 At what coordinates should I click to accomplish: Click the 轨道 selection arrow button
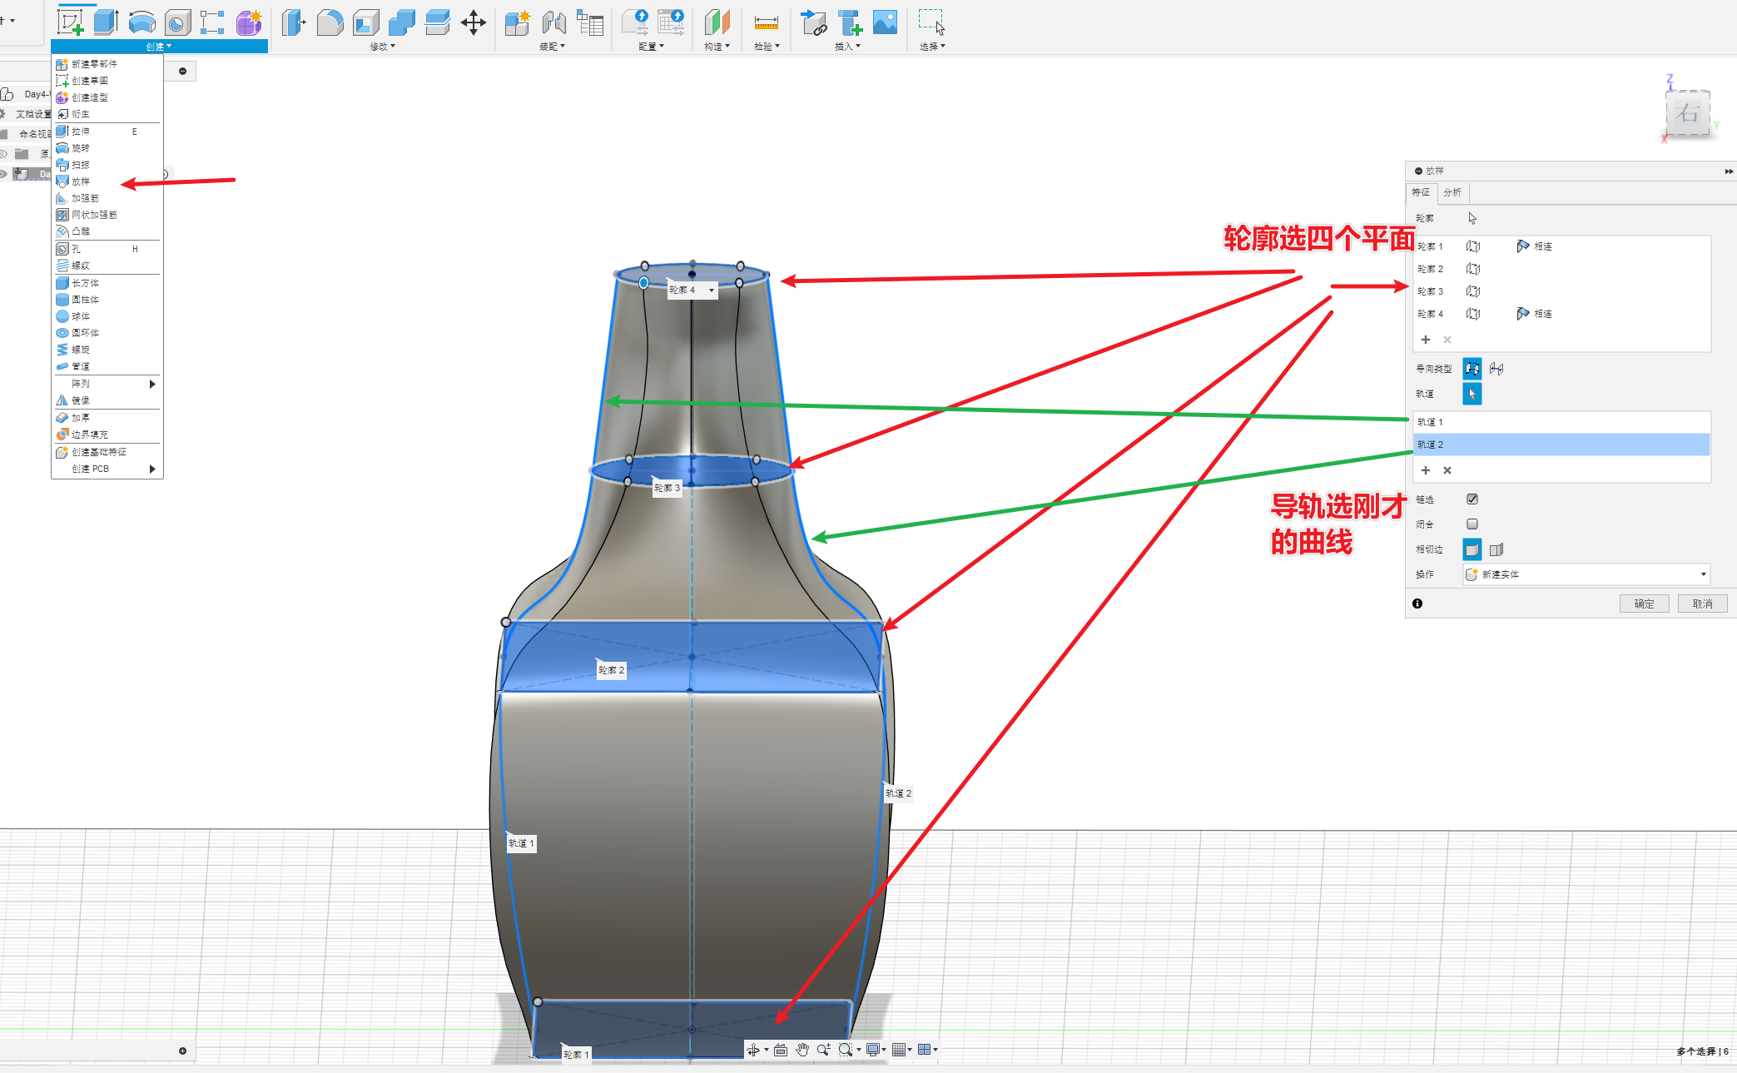1471,394
